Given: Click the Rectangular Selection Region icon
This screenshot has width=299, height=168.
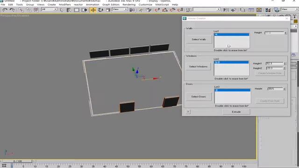Looking at the screenshot, I should pos(77,10).
